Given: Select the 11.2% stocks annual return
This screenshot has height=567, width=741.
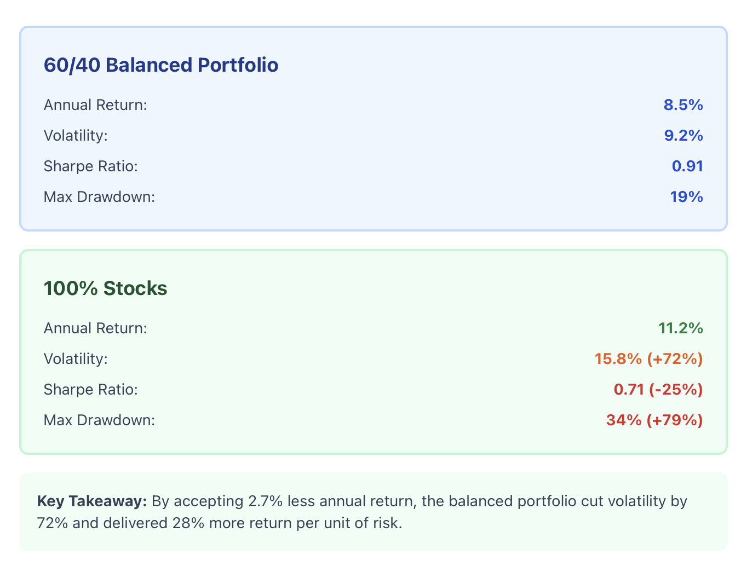Looking at the screenshot, I should tap(681, 328).
